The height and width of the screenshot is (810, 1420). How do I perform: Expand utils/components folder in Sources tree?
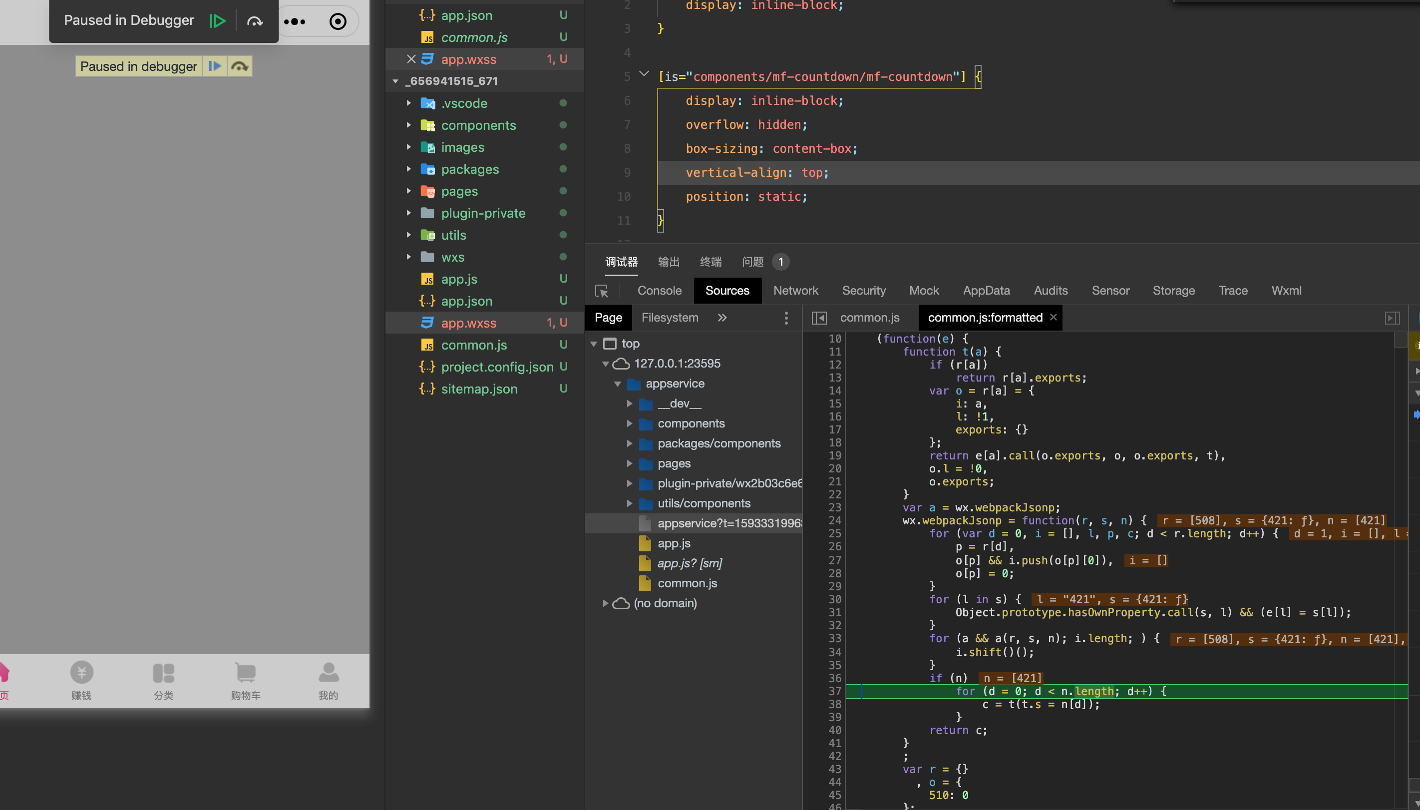(630, 503)
